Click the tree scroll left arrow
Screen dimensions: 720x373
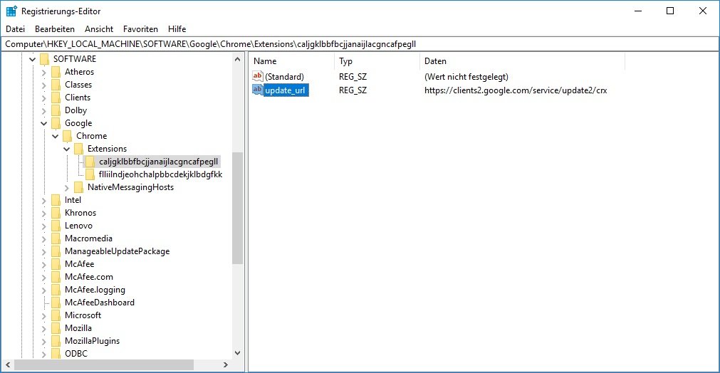(8, 365)
